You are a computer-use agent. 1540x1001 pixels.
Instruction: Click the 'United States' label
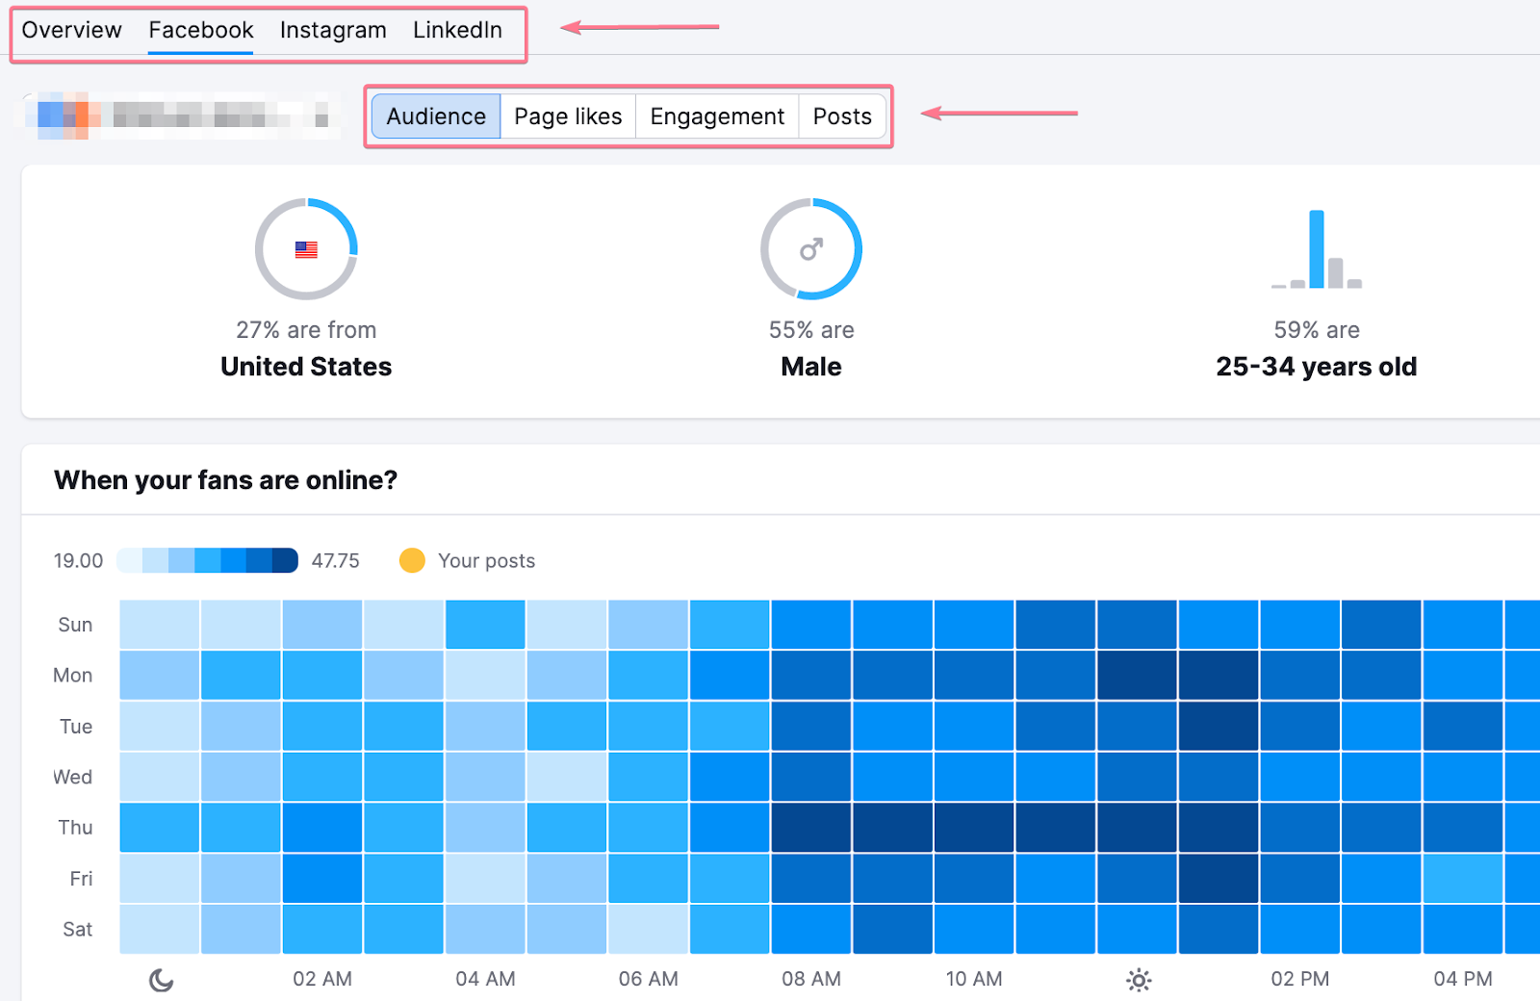coord(306,367)
